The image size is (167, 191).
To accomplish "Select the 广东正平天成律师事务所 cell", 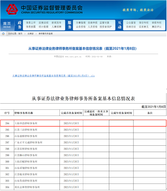I will pos(37,142).
